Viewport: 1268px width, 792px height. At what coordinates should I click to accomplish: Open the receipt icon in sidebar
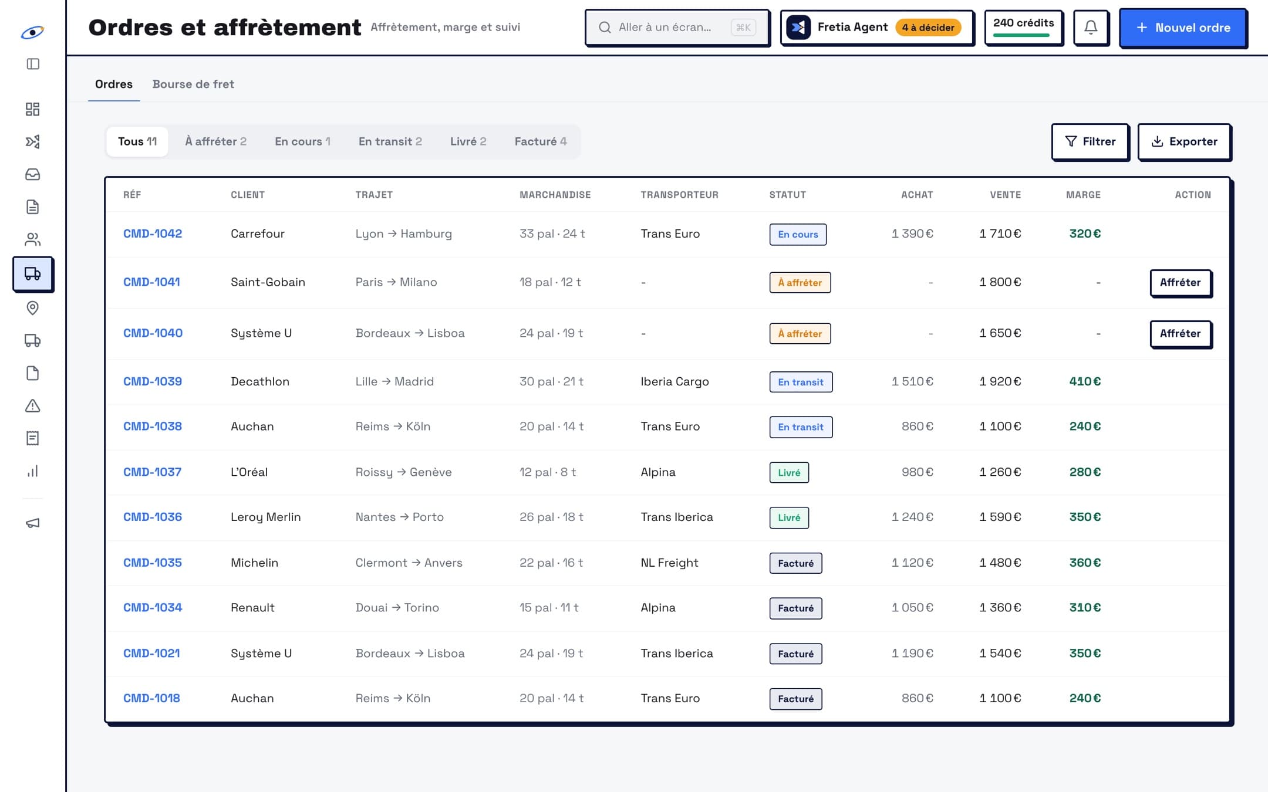click(x=33, y=438)
